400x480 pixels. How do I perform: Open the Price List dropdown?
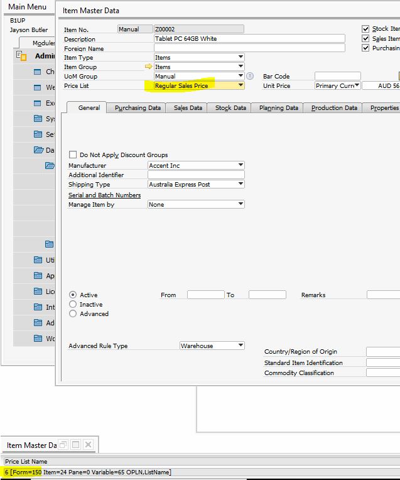(x=241, y=85)
